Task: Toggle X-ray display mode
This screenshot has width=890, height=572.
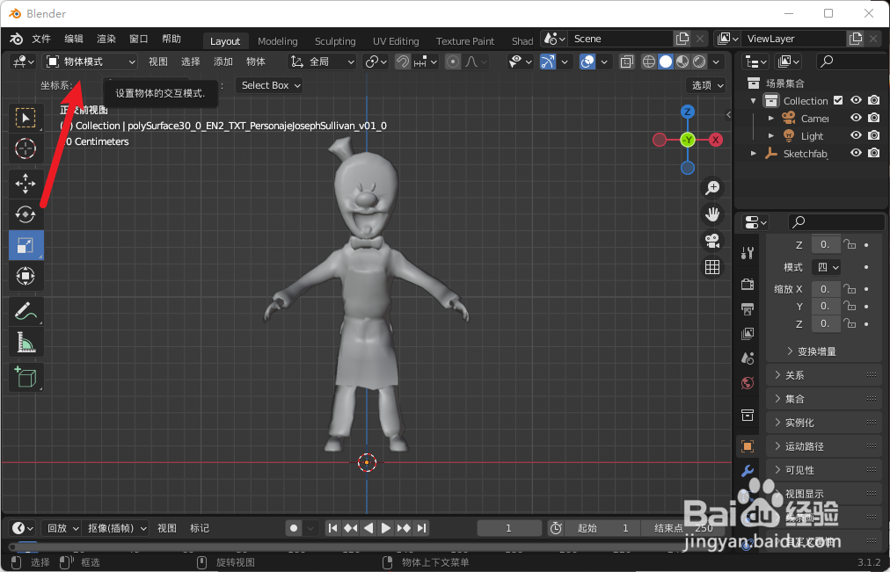Action: 627,62
